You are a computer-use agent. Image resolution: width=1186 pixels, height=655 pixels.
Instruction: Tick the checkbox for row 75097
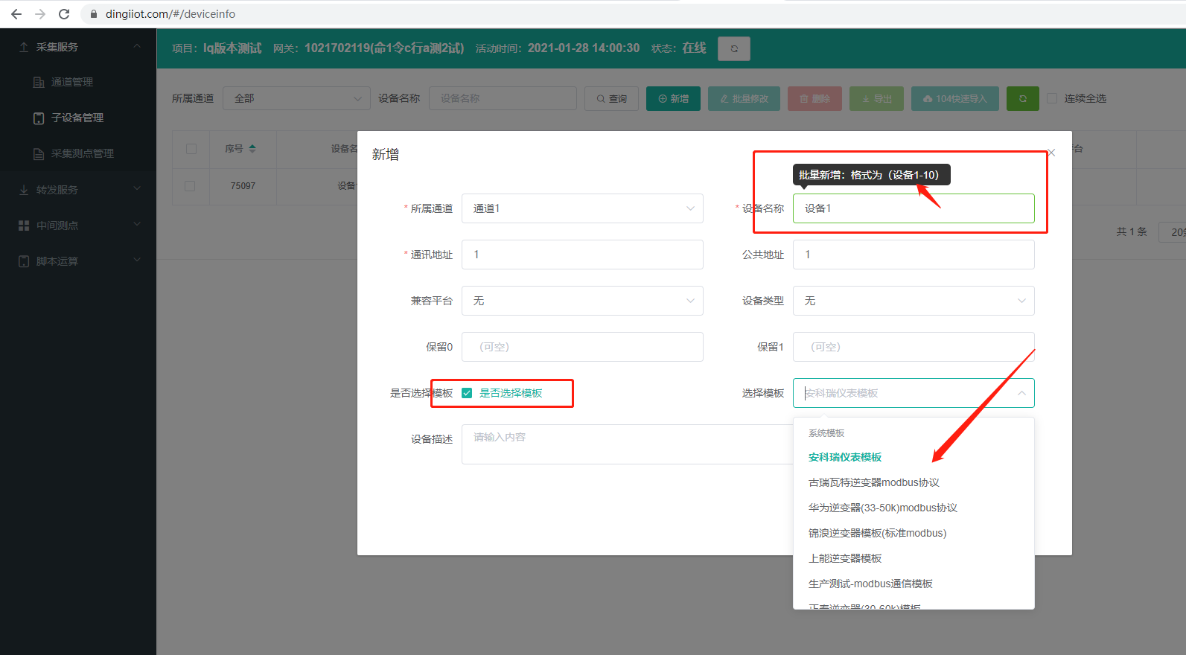tap(190, 186)
